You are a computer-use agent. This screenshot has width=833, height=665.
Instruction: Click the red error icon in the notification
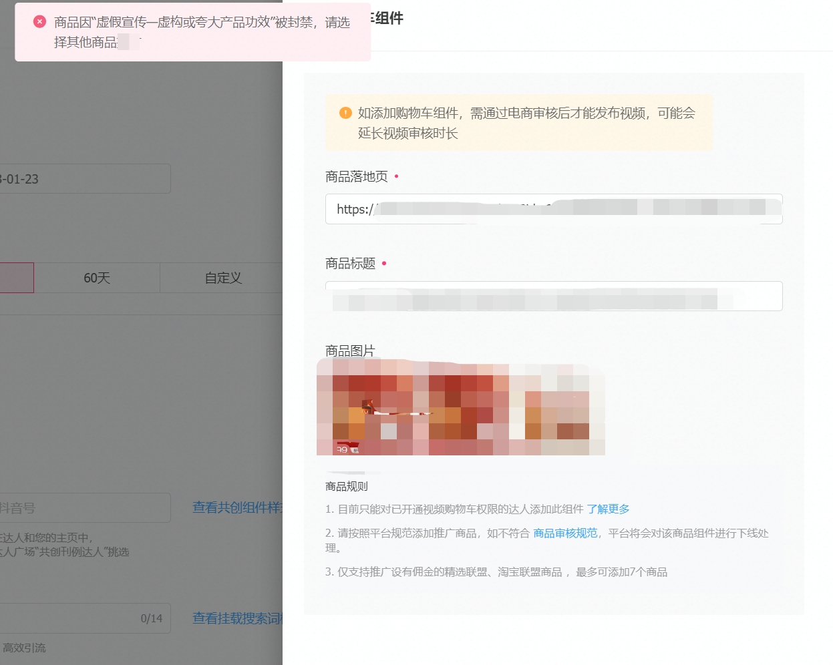coord(40,22)
